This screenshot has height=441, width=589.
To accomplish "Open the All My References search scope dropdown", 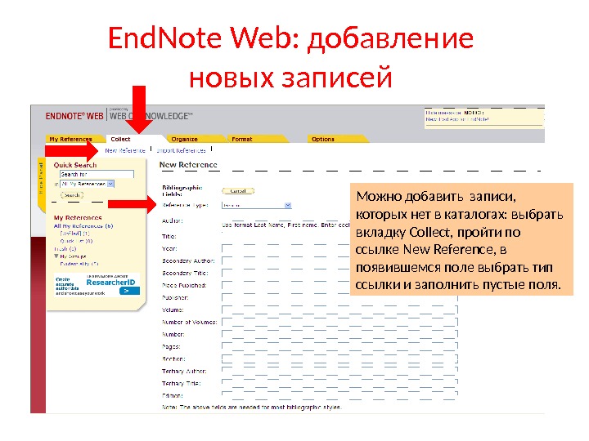I will 88,184.
